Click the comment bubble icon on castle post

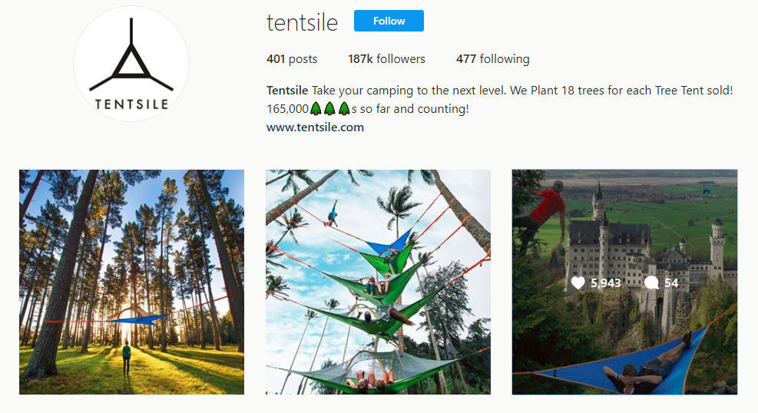[651, 283]
